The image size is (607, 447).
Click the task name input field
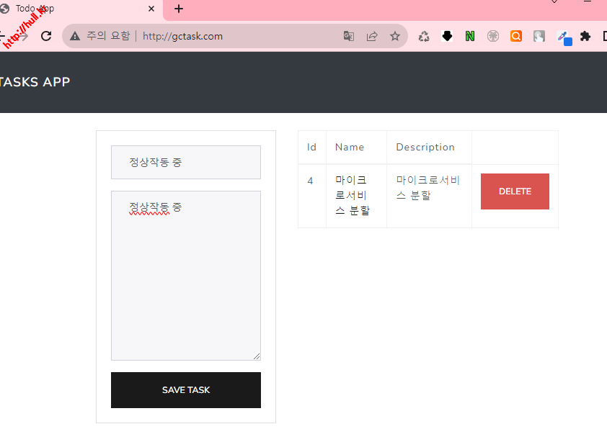click(185, 162)
